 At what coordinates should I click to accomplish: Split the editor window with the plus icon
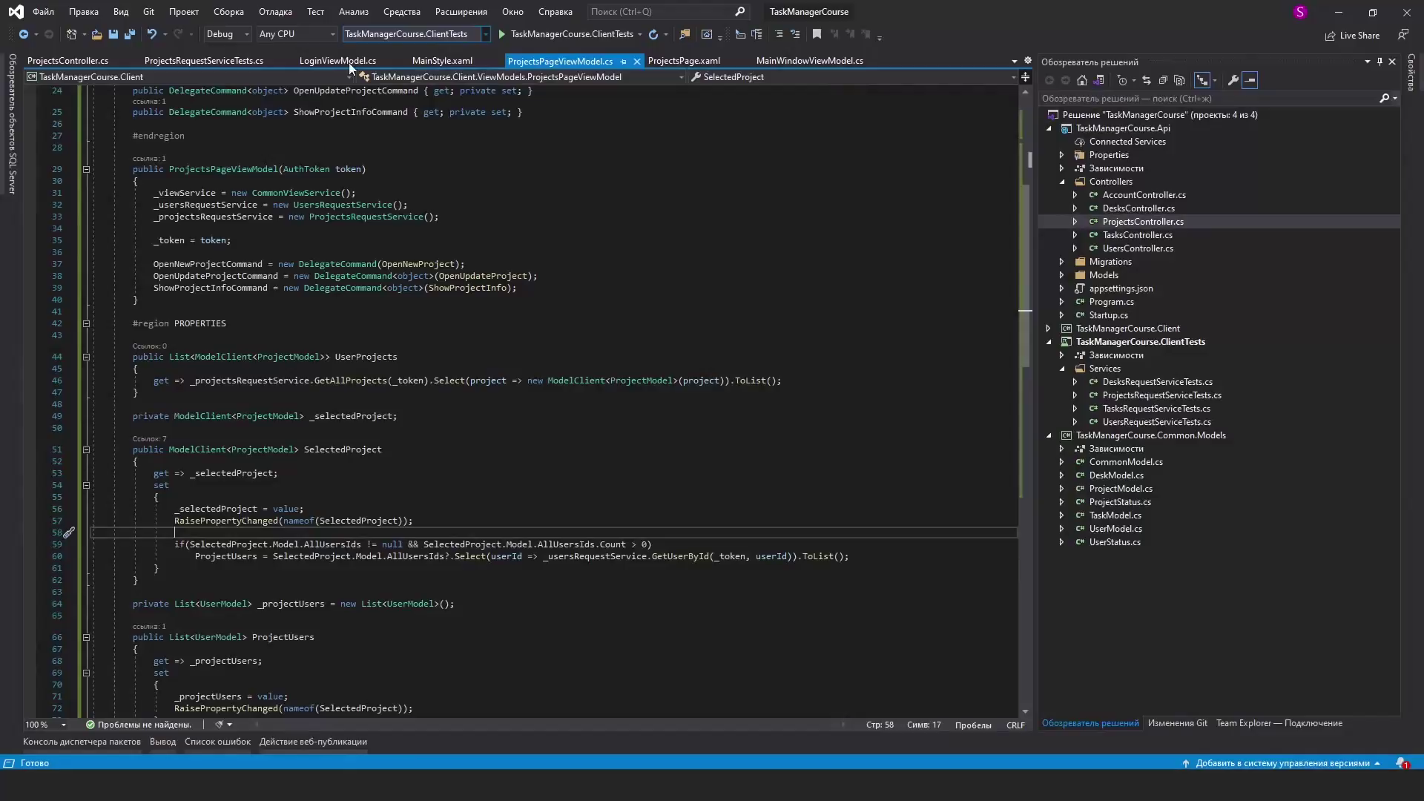point(1025,77)
